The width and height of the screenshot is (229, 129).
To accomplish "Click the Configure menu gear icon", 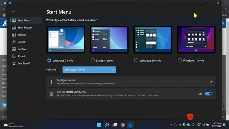I will pos(52,82).
